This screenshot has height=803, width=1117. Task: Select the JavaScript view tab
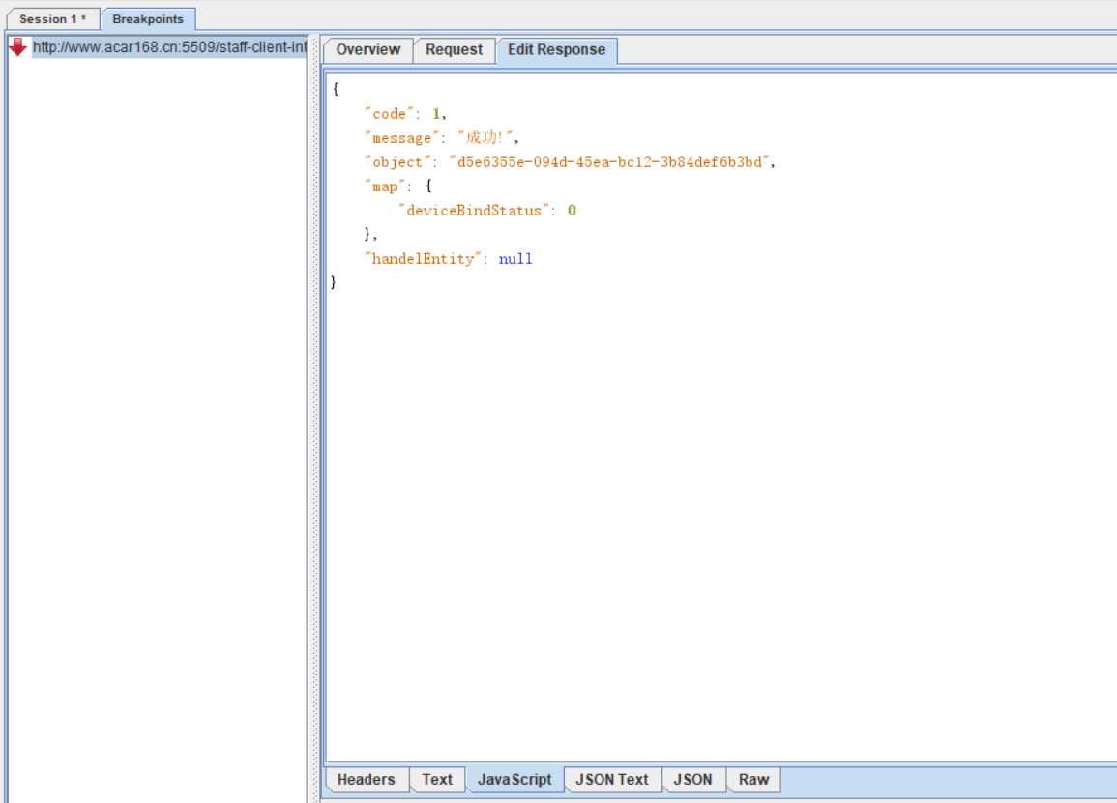click(x=514, y=780)
